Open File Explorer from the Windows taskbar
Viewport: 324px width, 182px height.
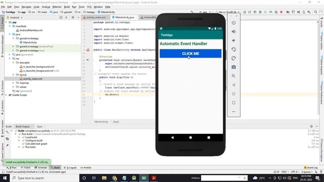coord(104,178)
